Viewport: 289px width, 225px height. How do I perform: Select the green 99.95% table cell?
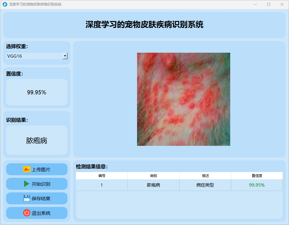[257, 185]
